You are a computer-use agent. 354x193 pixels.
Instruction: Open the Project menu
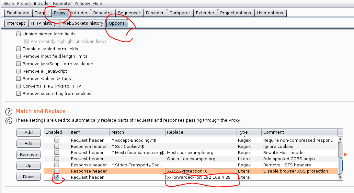coord(24,3)
